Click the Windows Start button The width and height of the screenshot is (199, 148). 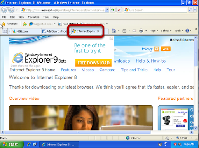12,145
